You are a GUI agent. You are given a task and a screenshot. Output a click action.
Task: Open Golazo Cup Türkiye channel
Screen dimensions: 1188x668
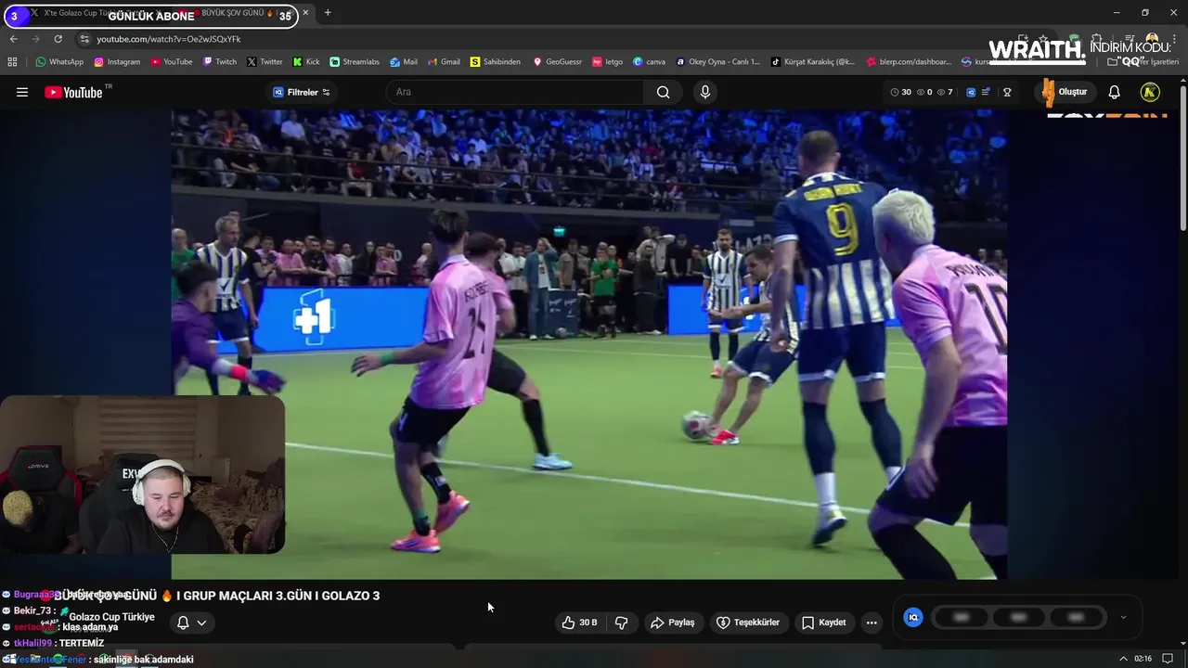tap(111, 617)
